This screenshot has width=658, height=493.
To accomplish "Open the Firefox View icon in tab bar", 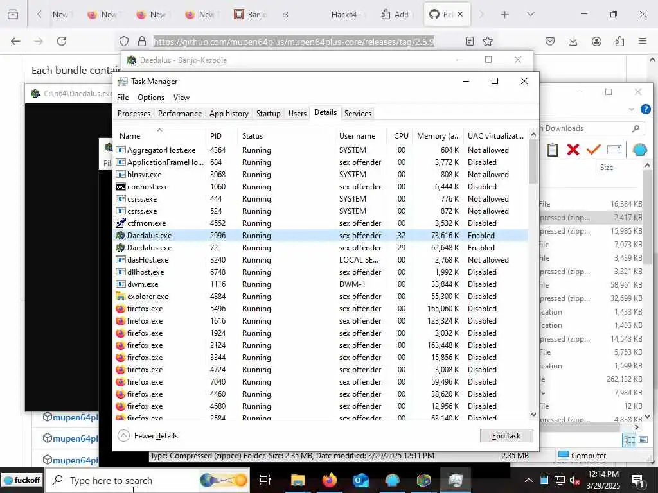I will 13,15.
